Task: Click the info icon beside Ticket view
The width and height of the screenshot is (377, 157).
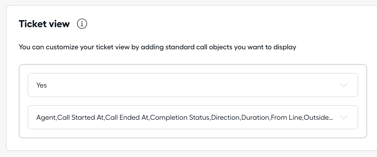Action: pos(82,24)
